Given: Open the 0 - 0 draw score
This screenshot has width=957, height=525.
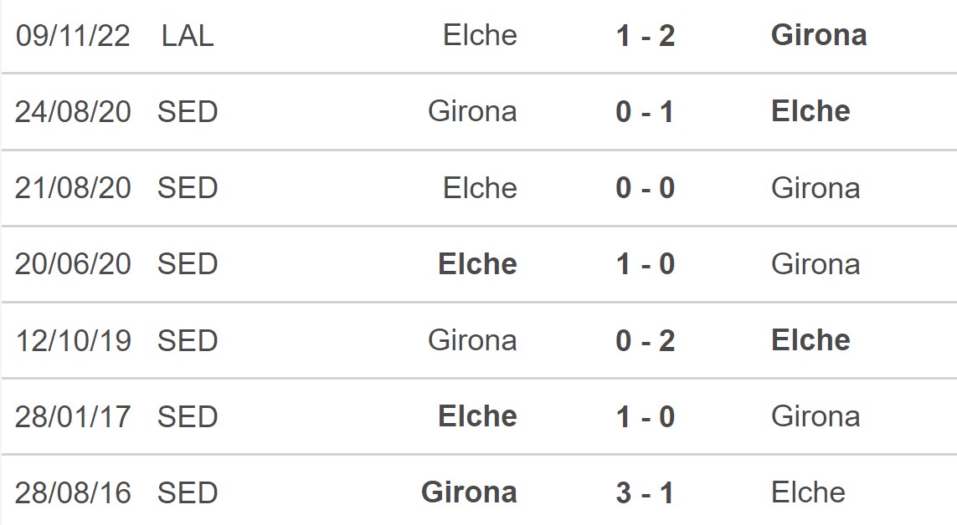Looking at the screenshot, I should pyautogui.click(x=646, y=187).
